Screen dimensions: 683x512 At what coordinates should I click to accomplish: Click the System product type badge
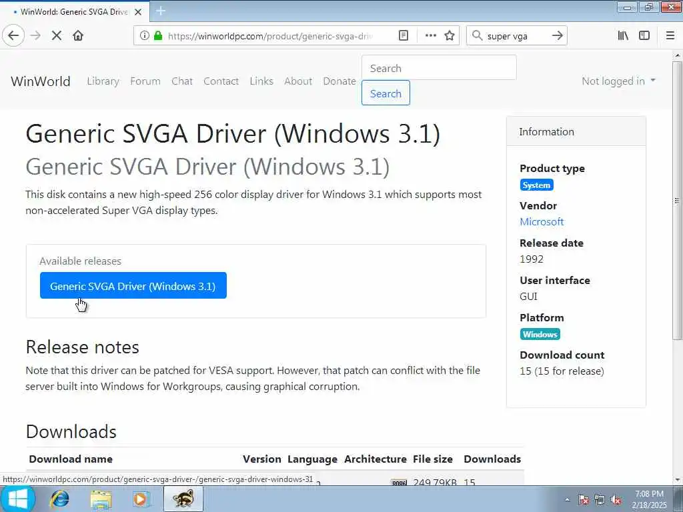click(536, 185)
